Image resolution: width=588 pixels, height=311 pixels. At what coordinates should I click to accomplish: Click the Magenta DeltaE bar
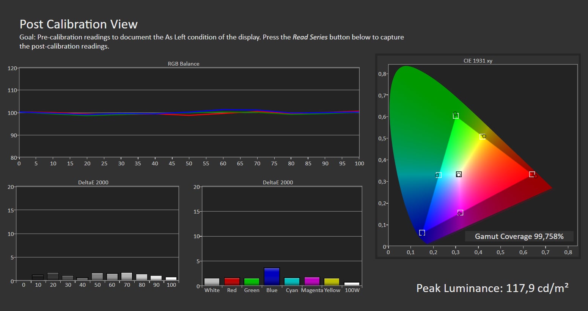pyautogui.click(x=312, y=281)
